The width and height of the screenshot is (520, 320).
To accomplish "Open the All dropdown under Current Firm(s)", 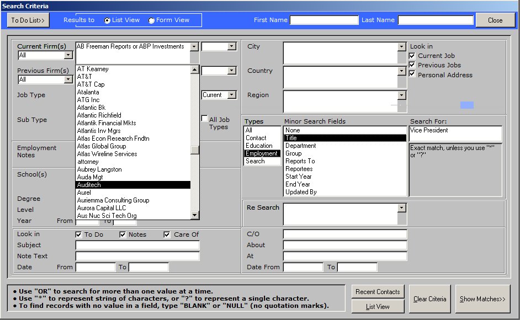I will pyautogui.click(x=68, y=55).
